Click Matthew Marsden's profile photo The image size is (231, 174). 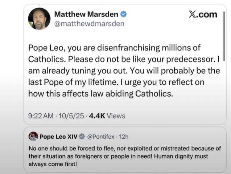tap(39, 19)
